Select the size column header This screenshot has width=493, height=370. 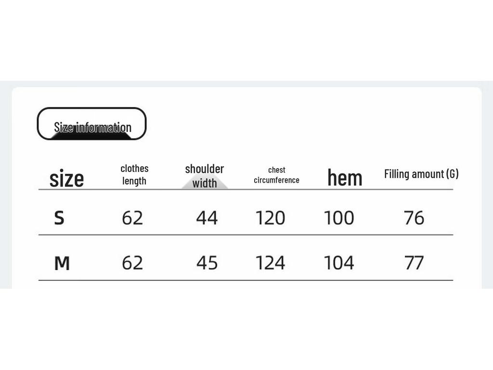pos(66,179)
